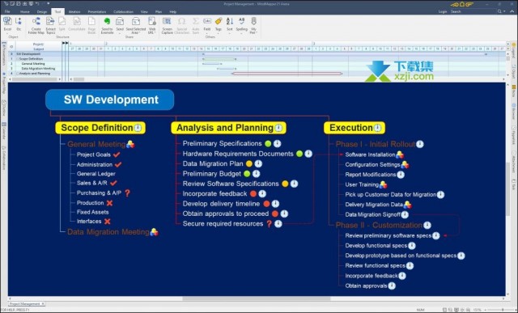Switch to the Presentation ribbon tab
Image resolution: width=518 pixels, height=313 pixels.
tap(97, 11)
